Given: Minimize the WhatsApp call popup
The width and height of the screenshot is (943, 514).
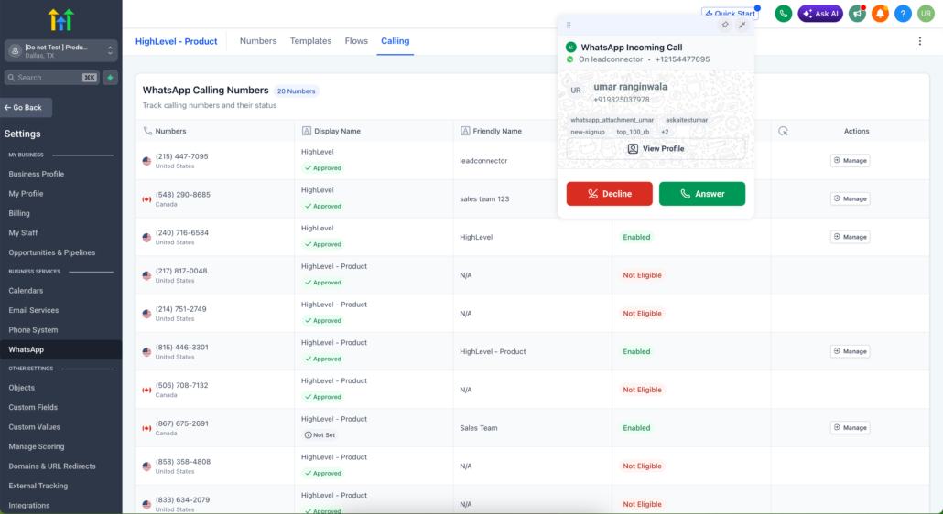Looking at the screenshot, I should coord(742,25).
